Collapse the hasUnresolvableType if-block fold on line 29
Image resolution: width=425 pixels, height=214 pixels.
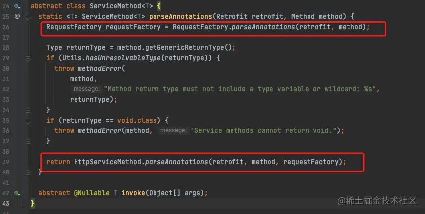pos(28,58)
